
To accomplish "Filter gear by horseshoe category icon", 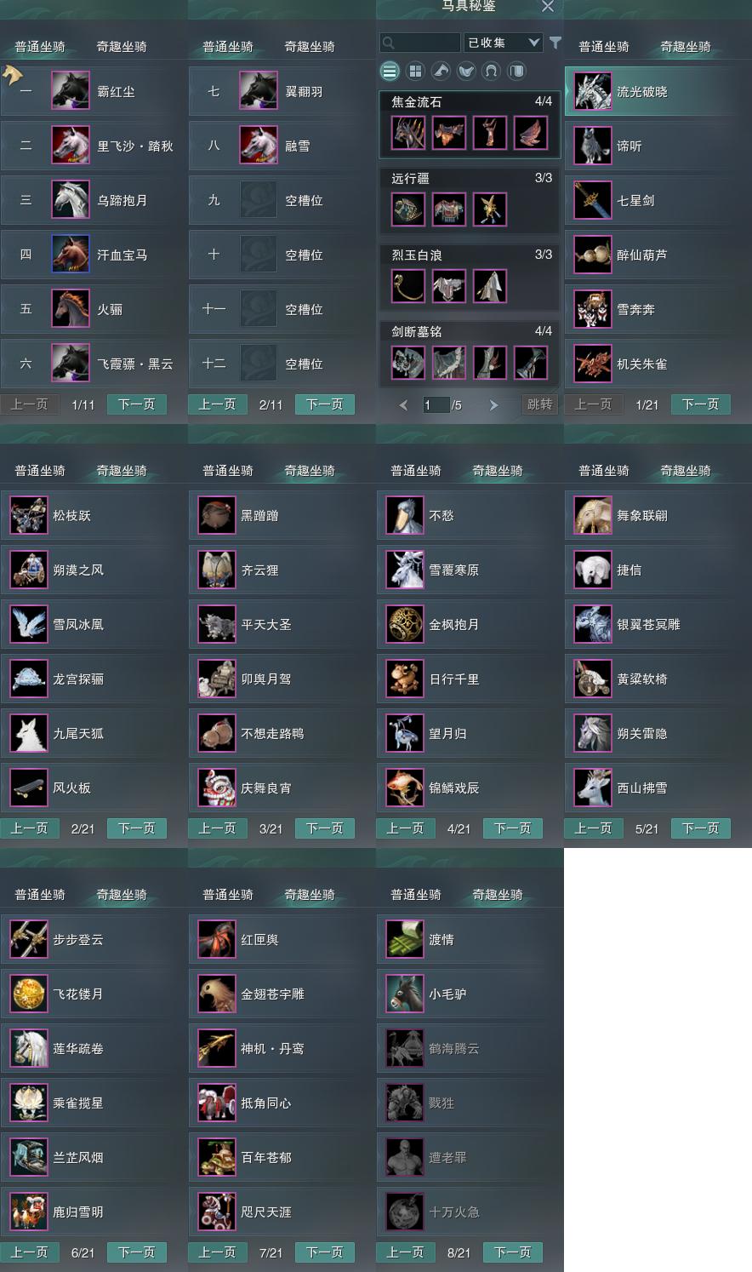I will point(492,71).
